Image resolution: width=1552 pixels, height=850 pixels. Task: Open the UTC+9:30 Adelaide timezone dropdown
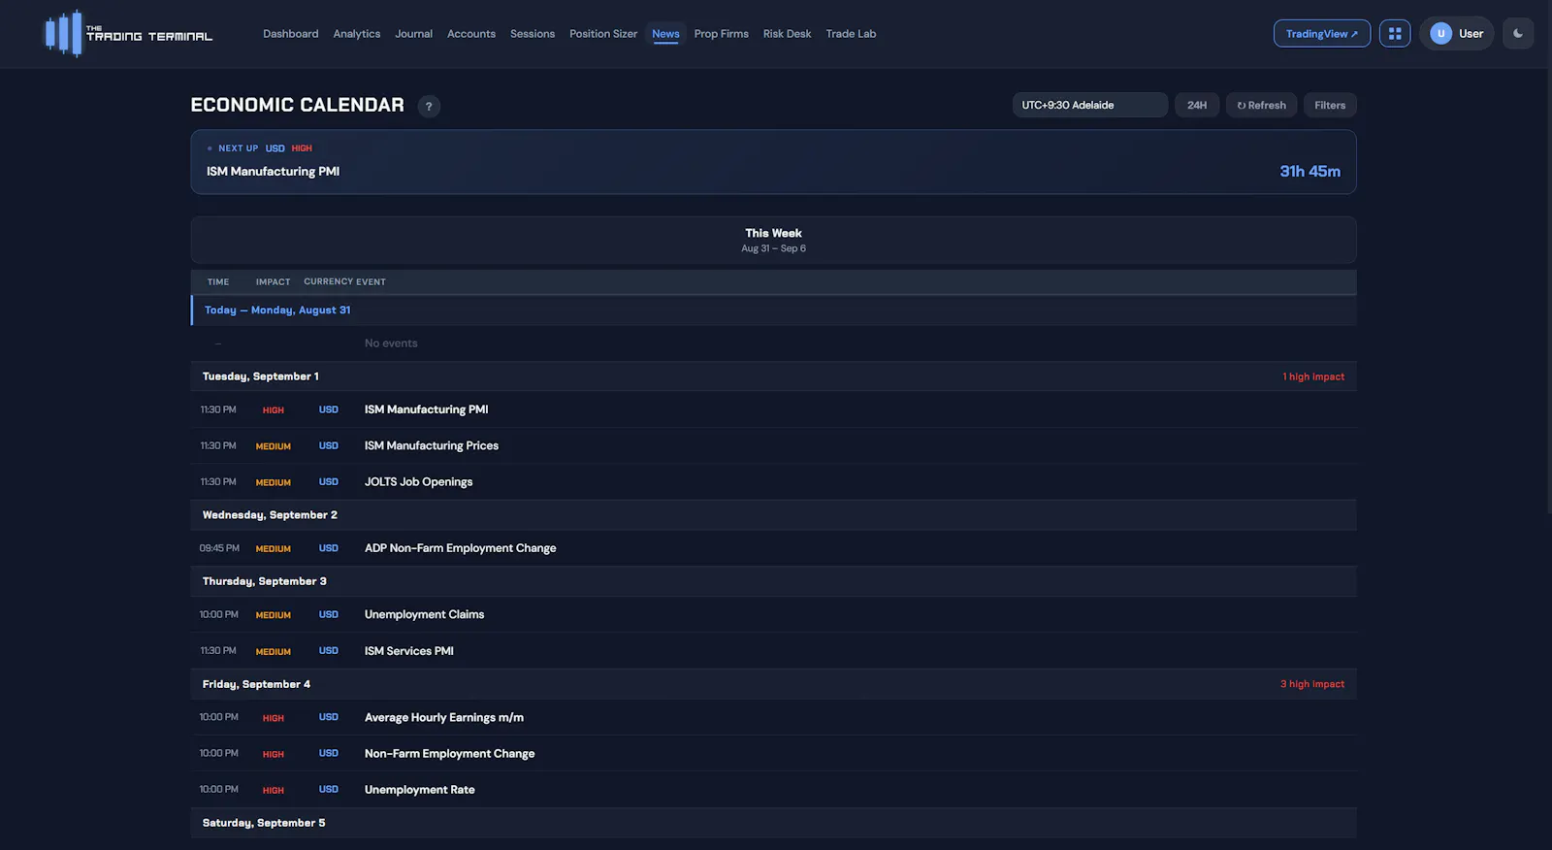[1090, 105]
